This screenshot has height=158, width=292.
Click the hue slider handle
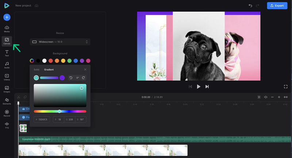point(59,111)
